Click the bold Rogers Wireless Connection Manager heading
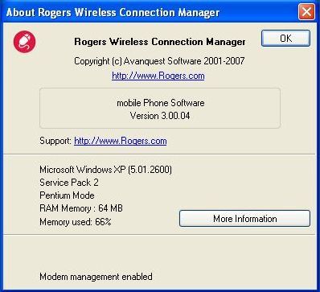Viewport: 320px width, 292px height. coord(160,42)
